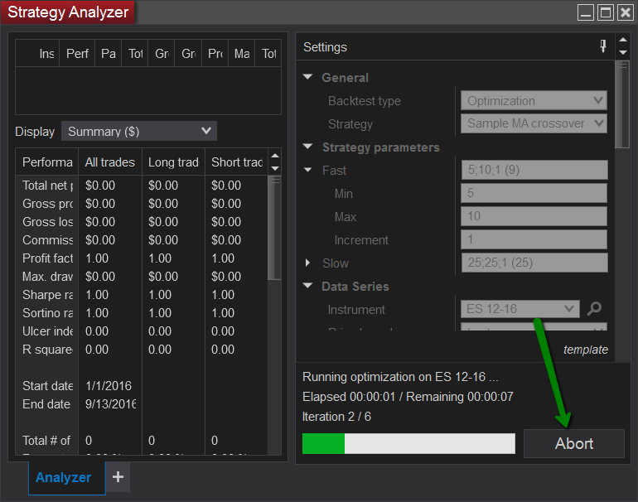Screen dimensions: 638x502
Task: Select the Total net profit row label
Action: [x=47, y=186]
